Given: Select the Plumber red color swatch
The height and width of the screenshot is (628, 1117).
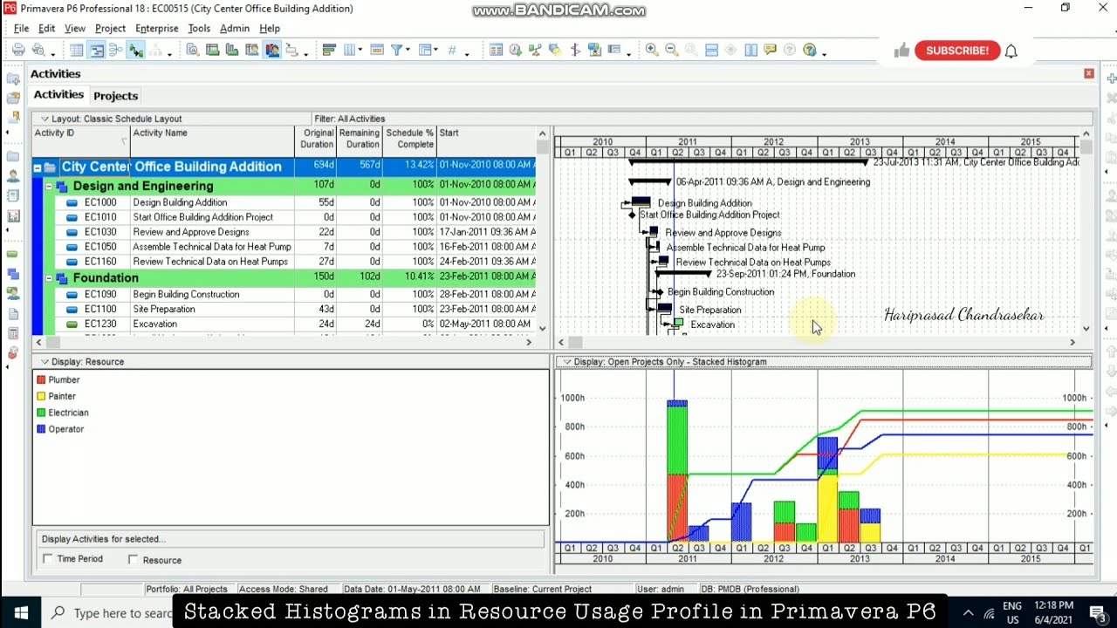Looking at the screenshot, I should (x=41, y=380).
